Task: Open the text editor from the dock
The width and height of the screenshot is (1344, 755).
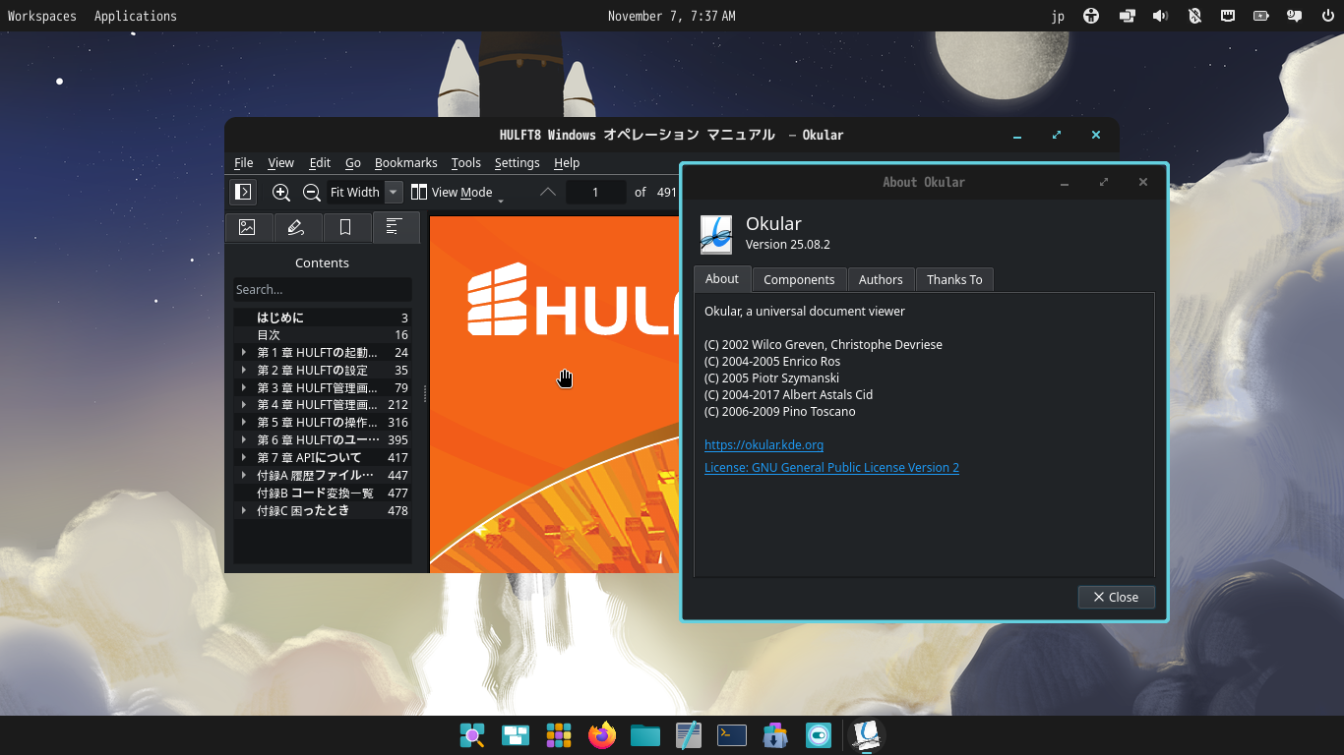Action: click(689, 735)
